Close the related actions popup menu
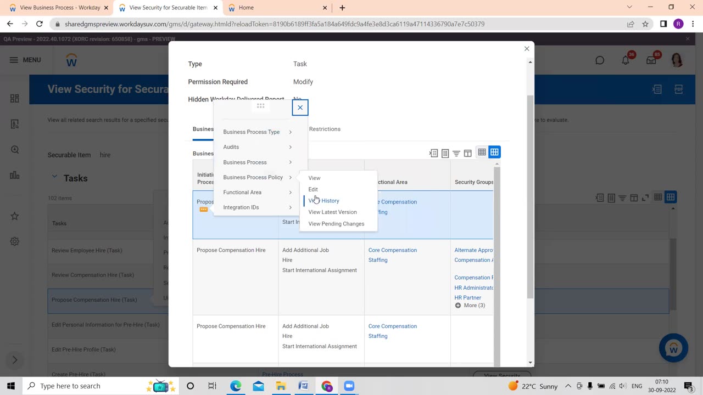Image resolution: width=703 pixels, height=395 pixels. pyautogui.click(x=300, y=108)
